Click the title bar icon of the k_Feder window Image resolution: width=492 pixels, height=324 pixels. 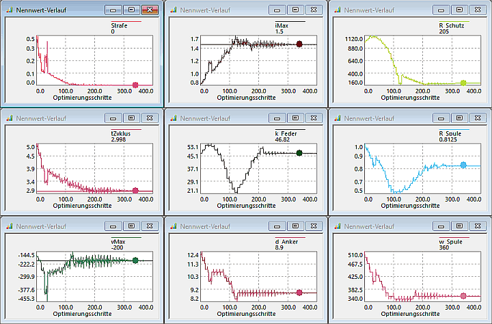pyautogui.click(x=173, y=118)
